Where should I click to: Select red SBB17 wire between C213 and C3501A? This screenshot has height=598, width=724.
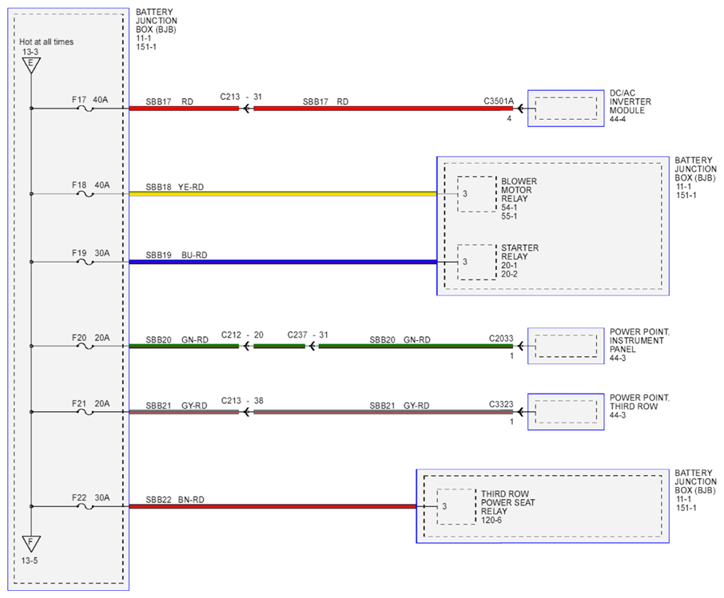384,109
